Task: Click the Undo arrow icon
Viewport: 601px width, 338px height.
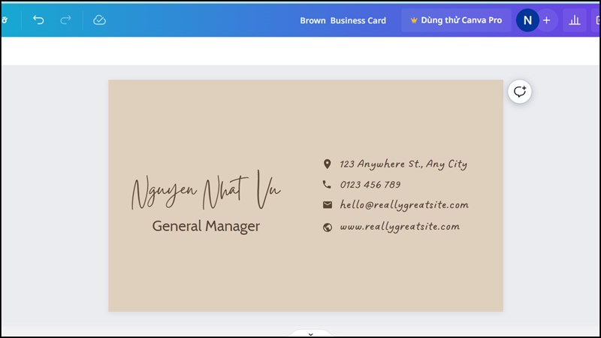Action: click(38, 20)
